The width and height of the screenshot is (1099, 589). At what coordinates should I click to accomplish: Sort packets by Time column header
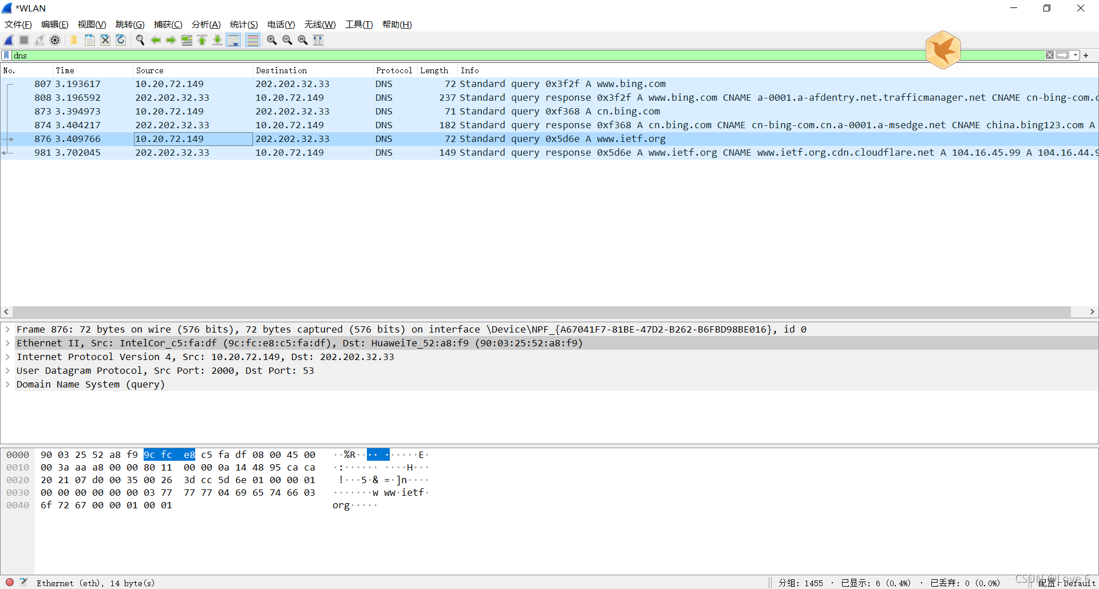click(93, 70)
